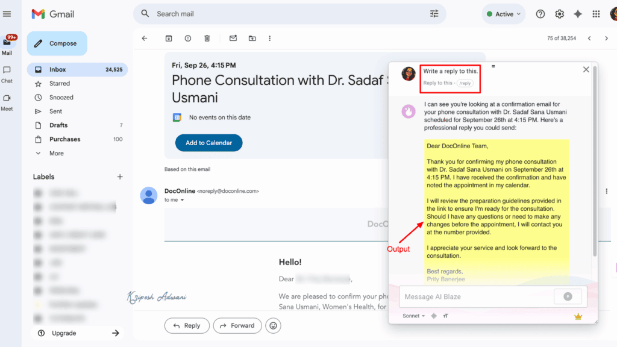617x347 pixels.
Task: Move the email to a folder
Action: pos(252,38)
